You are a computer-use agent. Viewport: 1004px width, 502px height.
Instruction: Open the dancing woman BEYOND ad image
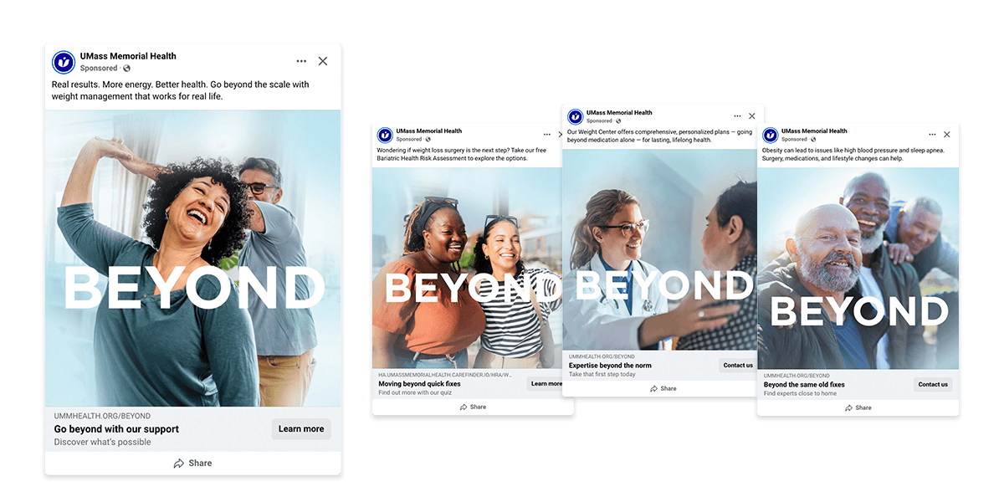(192, 259)
